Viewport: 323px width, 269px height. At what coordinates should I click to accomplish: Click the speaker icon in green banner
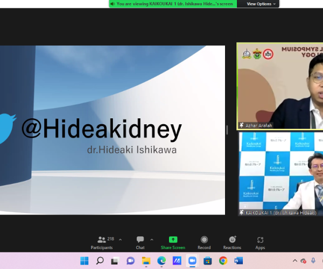point(113,4)
